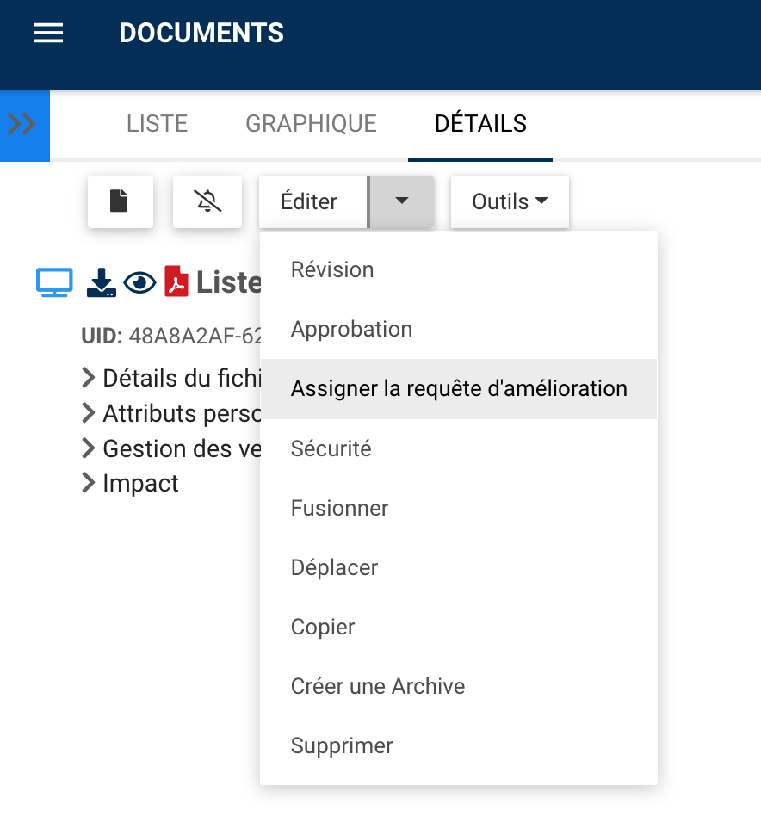Download the document via download icon
The image size is (761, 835).
pyautogui.click(x=102, y=282)
